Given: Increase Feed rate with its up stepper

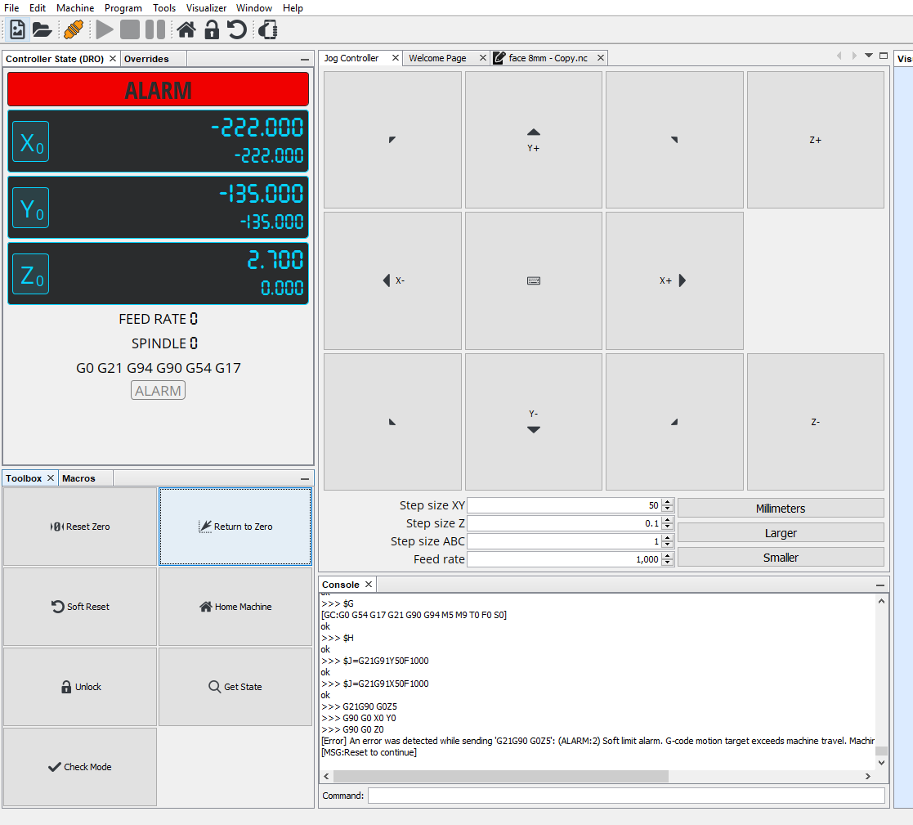Looking at the screenshot, I should coord(667,555).
